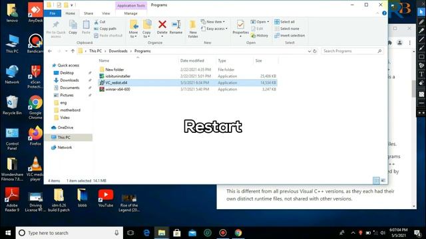Switch to the Share ribbon tab
This screenshot has width=426, height=239.
click(89, 13)
